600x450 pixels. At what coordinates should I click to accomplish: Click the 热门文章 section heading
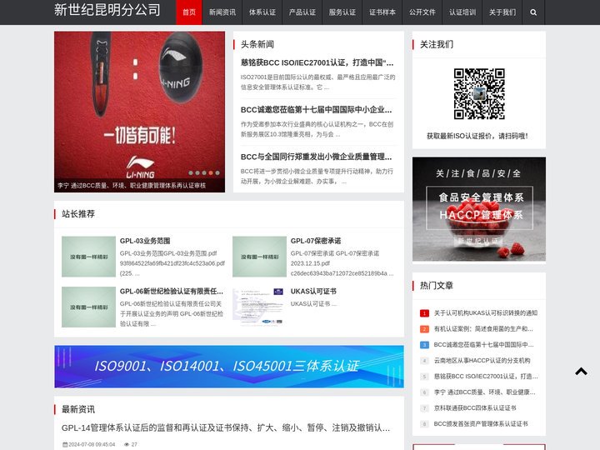(x=437, y=286)
